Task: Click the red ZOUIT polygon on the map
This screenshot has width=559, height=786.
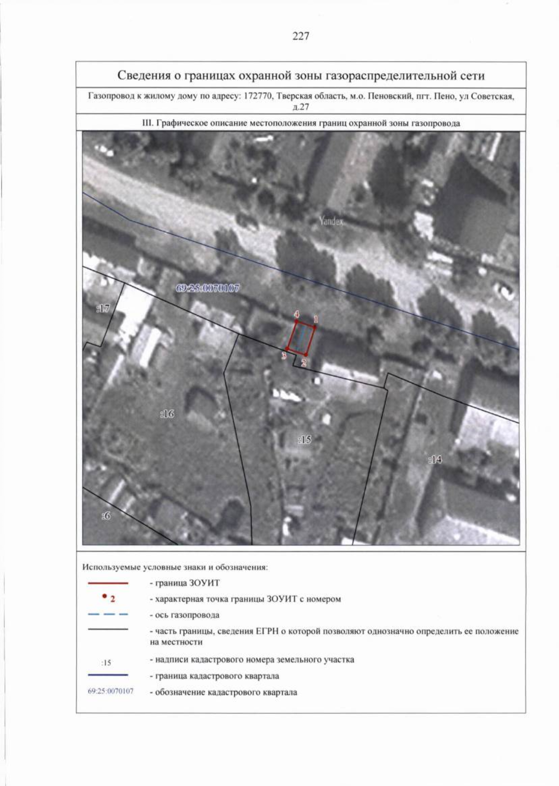Action: [x=301, y=338]
